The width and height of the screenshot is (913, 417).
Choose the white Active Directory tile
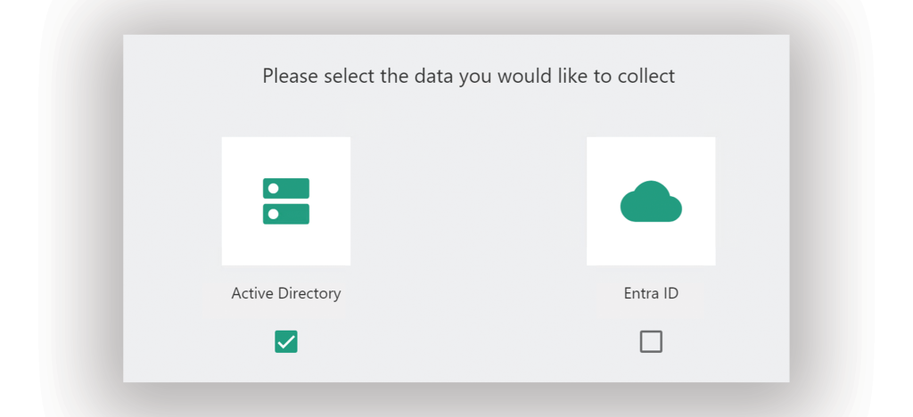point(286,201)
